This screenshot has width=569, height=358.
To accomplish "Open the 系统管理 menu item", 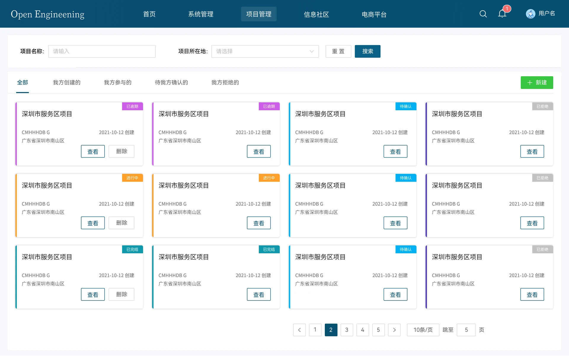I will point(201,14).
